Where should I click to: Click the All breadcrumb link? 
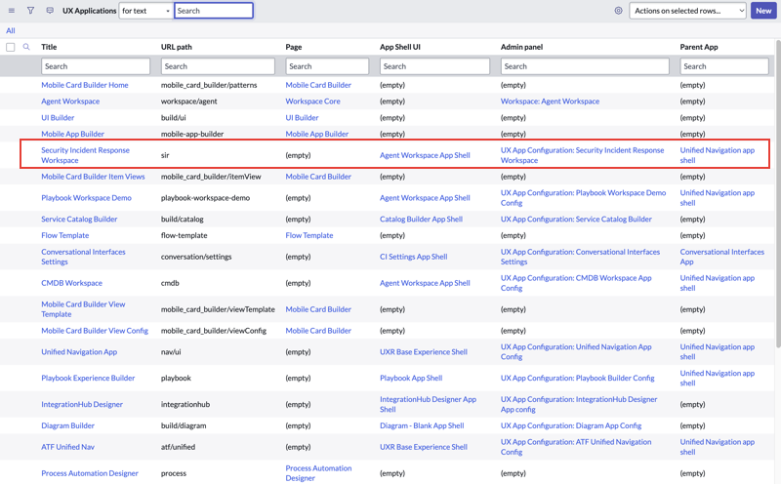pyautogui.click(x=11, y=30)
